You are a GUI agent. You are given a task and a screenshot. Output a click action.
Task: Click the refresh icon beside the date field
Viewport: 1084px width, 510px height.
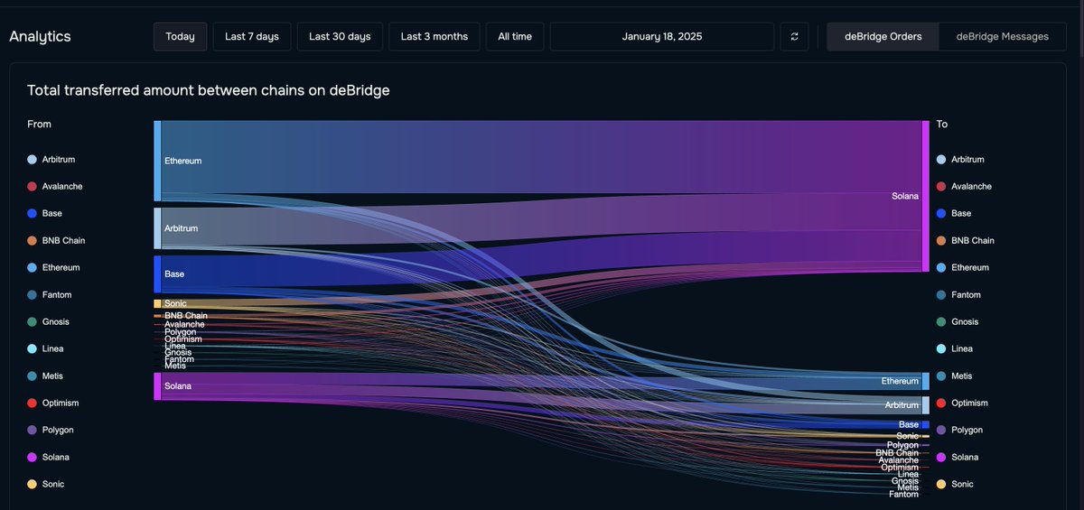coord(794,37)
